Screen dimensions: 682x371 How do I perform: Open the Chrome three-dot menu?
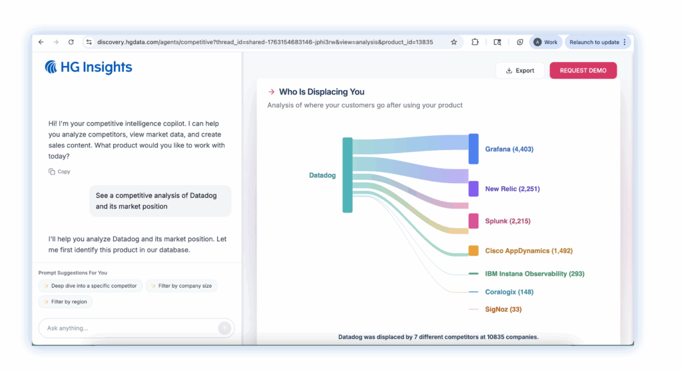click(625, 42)
